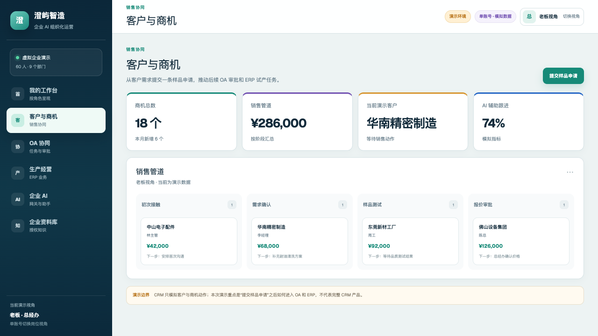Click the 初次接触 count badge
The image size is (598, 336).
pos(232,204)
